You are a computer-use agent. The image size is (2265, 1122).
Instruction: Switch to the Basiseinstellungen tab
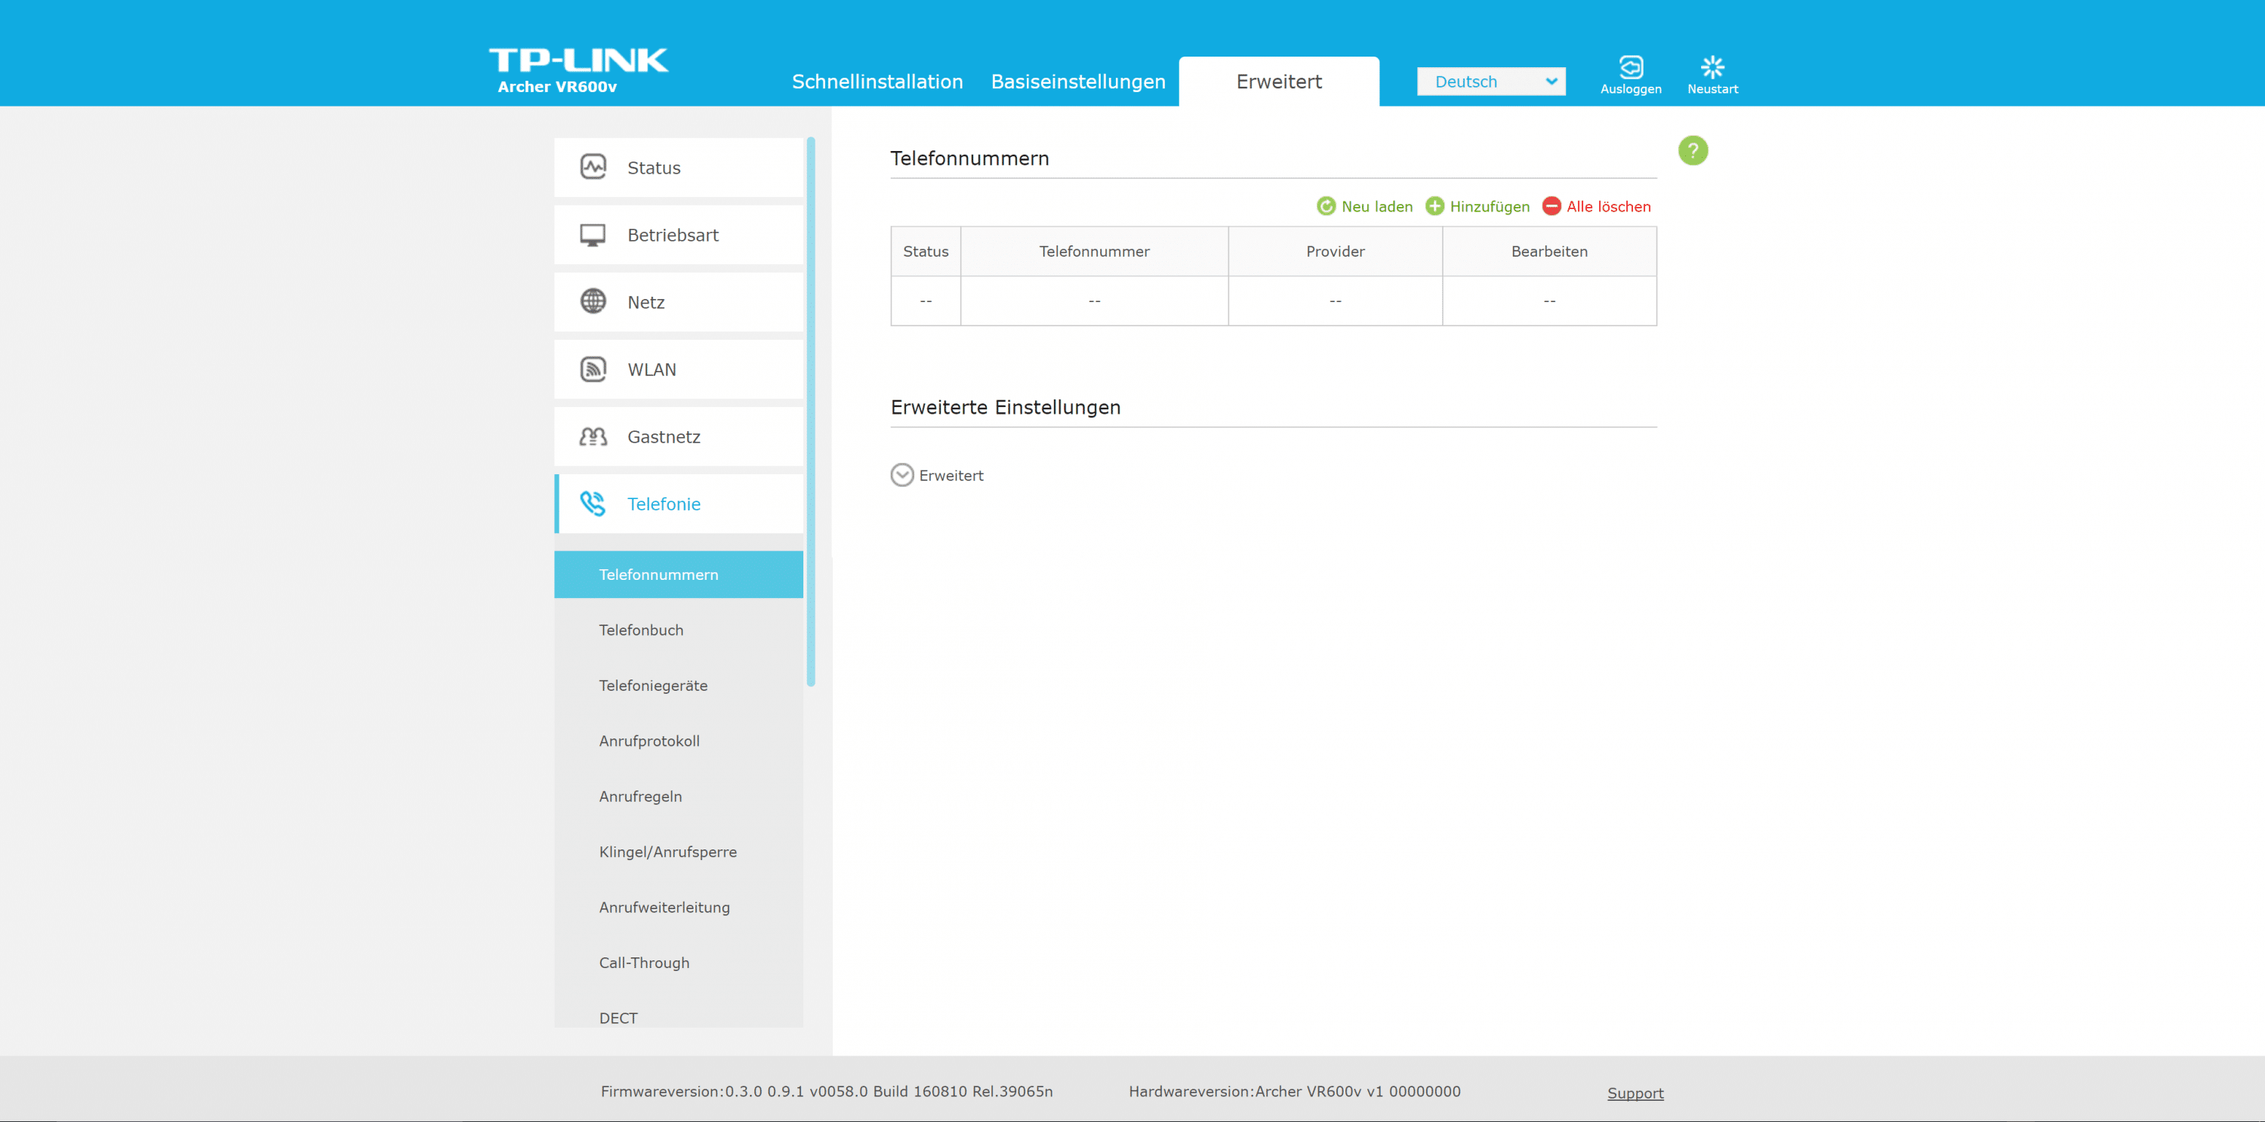(1078, 82)
